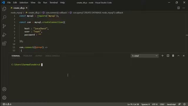The width and height of the screenshot is (188, 106).
Task: Open the Go menu
Action: pos(39,3)
